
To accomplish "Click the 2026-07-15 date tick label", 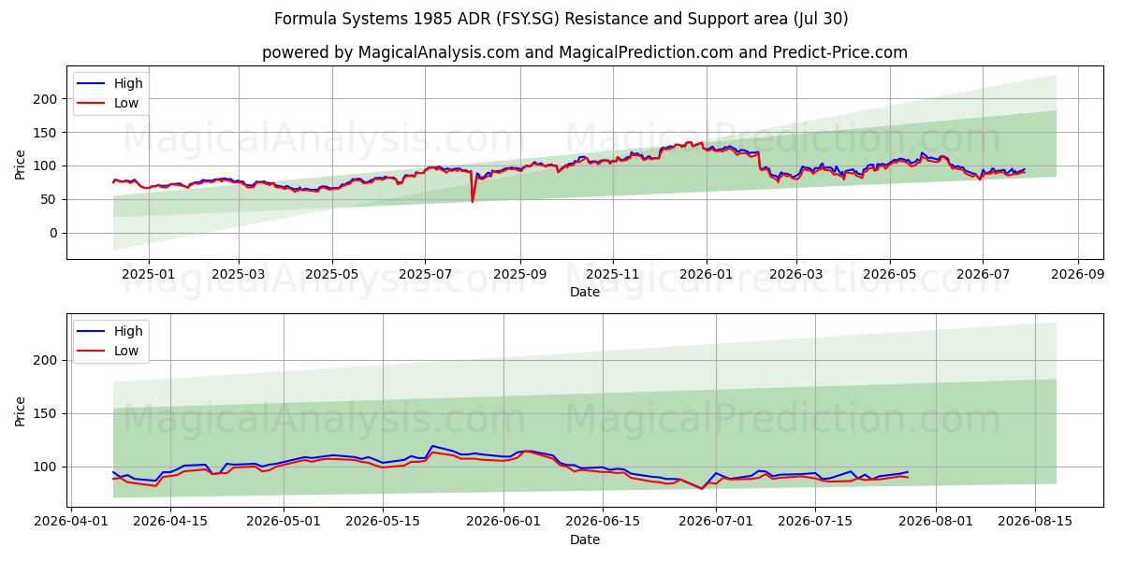I will 815,521.
